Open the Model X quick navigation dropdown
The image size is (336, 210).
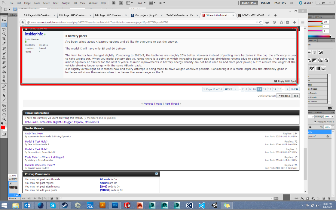284,96
